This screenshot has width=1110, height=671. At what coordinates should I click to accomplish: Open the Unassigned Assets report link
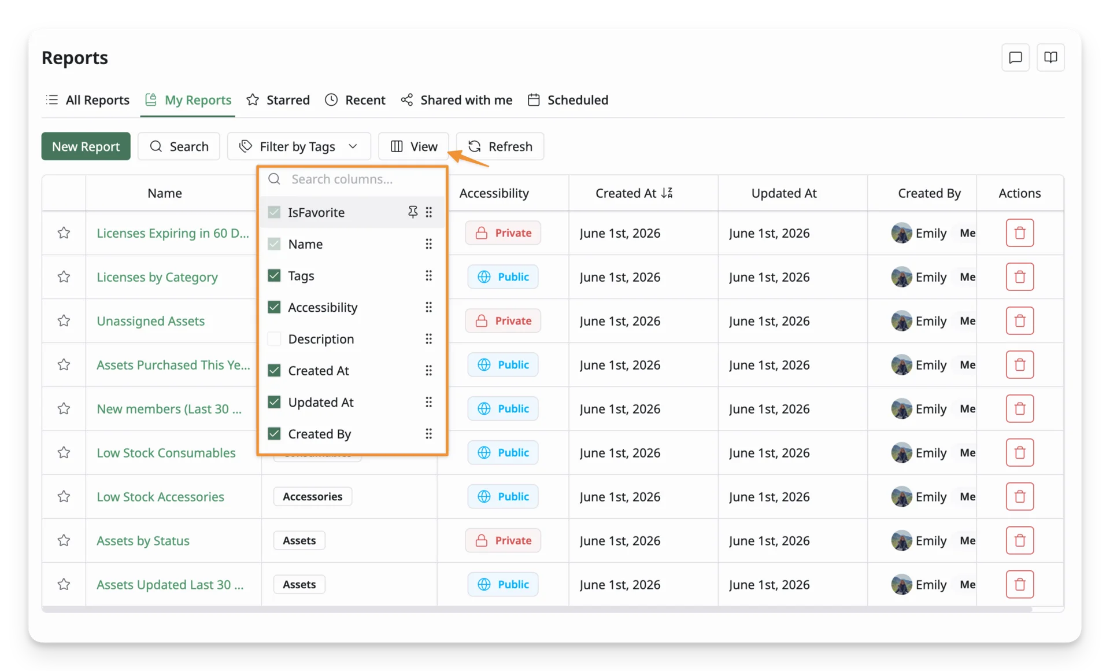tap(150, 320)
